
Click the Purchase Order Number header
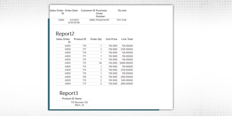101,13
